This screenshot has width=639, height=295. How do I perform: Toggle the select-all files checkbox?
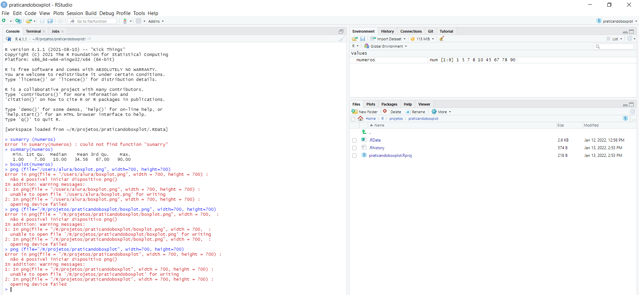[353, 119]
